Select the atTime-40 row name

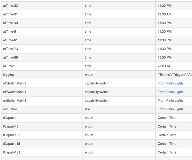[x=10, y=23]
